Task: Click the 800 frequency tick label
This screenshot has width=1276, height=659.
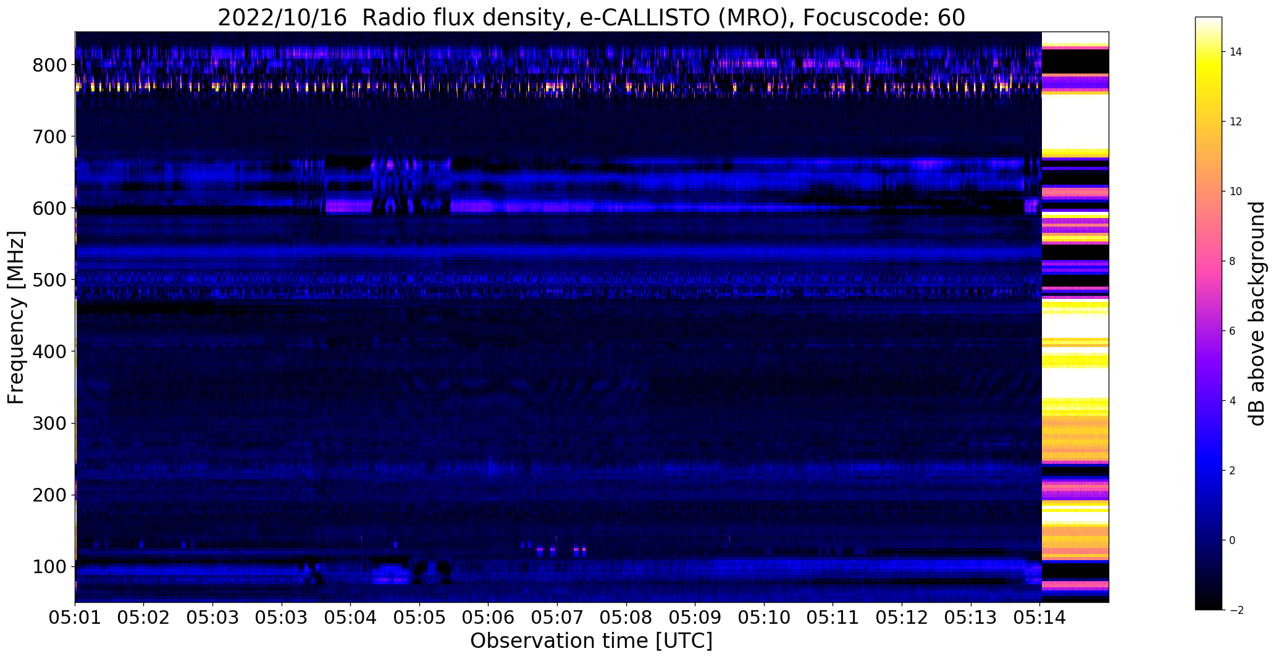Action: click(x=49, y=65)
